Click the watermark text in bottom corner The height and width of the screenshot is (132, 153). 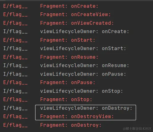click(x=137, y=129)
